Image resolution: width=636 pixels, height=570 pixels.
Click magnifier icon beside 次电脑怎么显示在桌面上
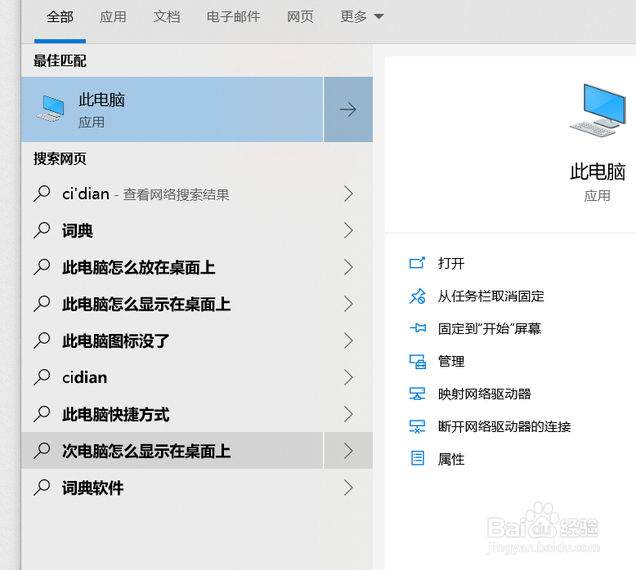coord(42,451)
